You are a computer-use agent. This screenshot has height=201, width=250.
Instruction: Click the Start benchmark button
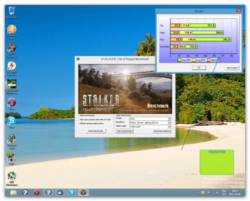124,131
